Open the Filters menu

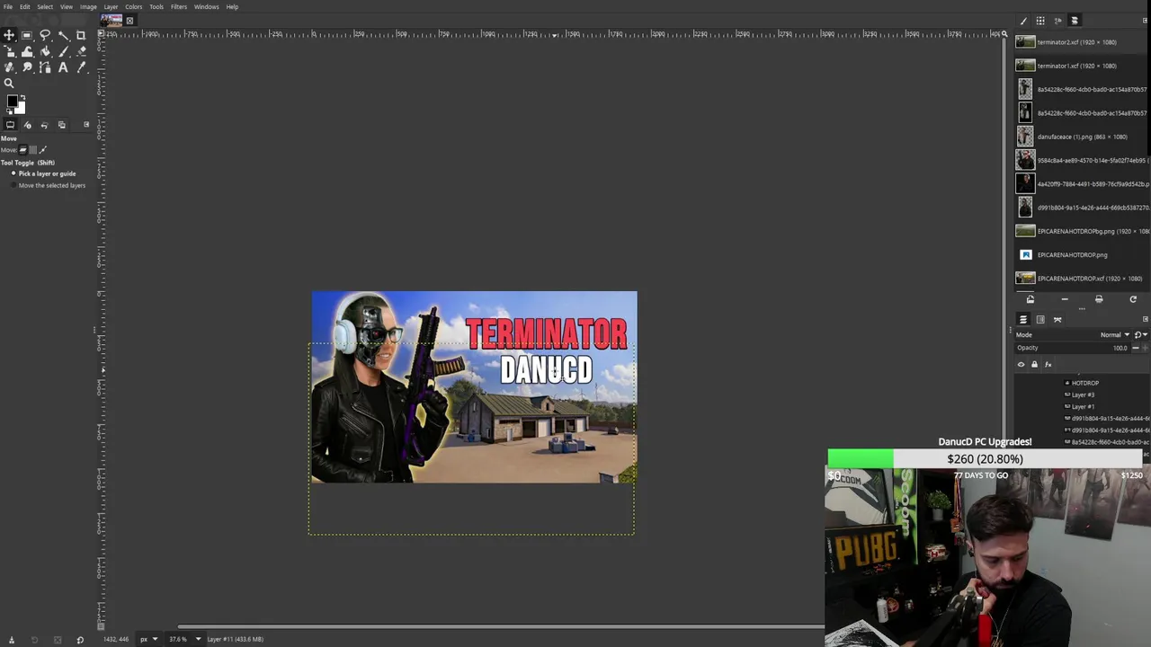coord(179,6)
